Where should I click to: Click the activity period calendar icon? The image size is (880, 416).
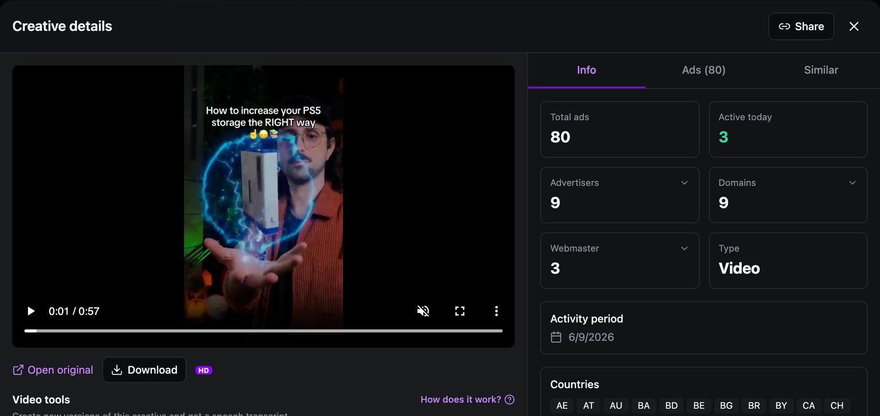(556, 337)
